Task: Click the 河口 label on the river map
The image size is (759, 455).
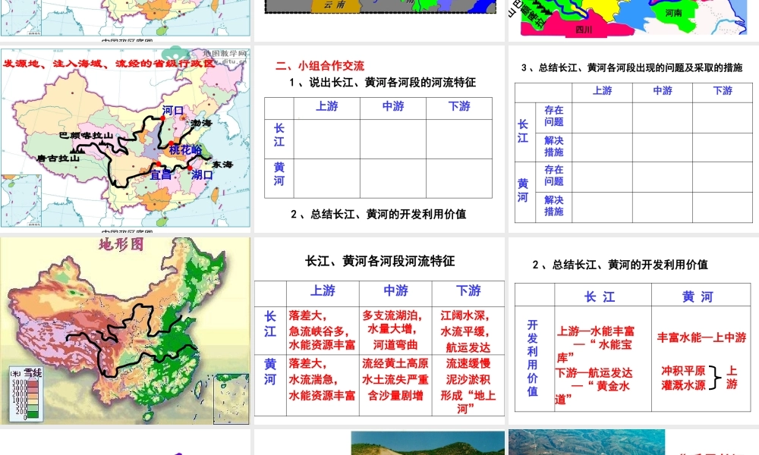Action: pos(173,111)
